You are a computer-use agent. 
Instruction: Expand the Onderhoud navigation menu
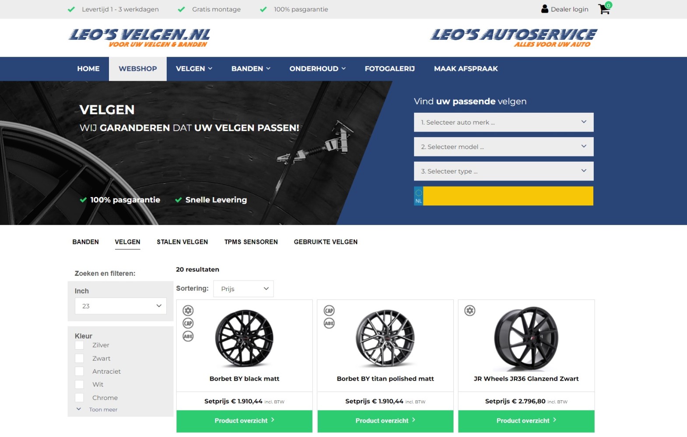(x=317, y=69)
